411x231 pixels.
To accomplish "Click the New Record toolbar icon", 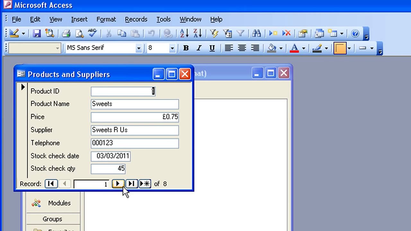I will (273, 33).
